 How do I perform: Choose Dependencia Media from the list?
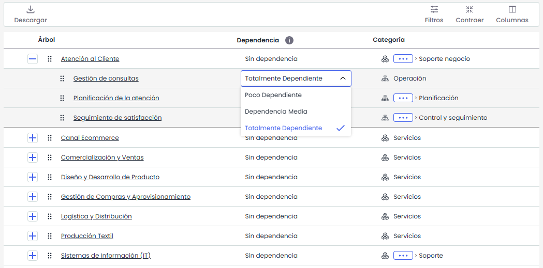coord(276,112)
